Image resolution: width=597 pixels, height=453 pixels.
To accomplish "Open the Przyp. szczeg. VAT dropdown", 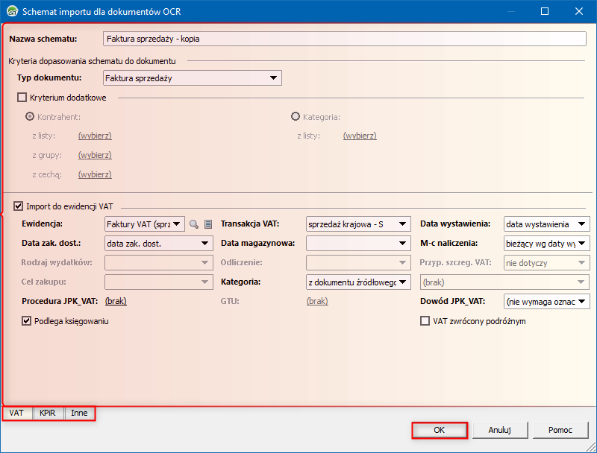I will pyautogui.click(x=547, y=263).
